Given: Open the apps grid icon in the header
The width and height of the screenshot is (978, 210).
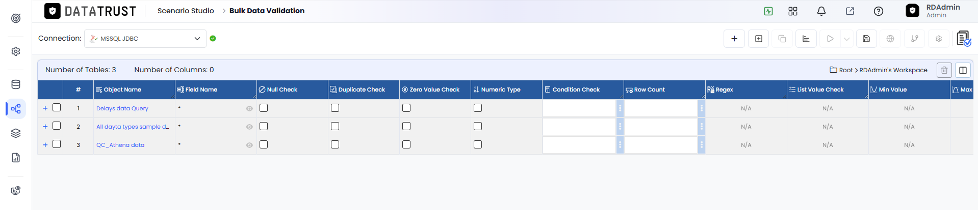Looking at the screenshot, I should point(793,11).
